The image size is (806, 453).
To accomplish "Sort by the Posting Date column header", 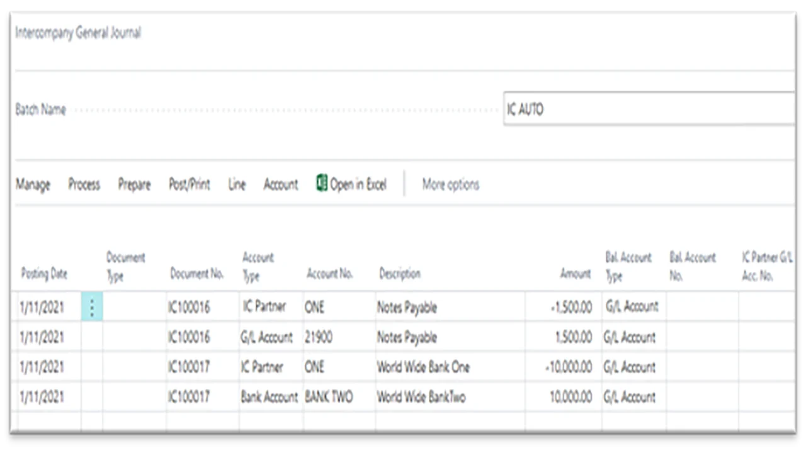I will (x=44, y=274).
